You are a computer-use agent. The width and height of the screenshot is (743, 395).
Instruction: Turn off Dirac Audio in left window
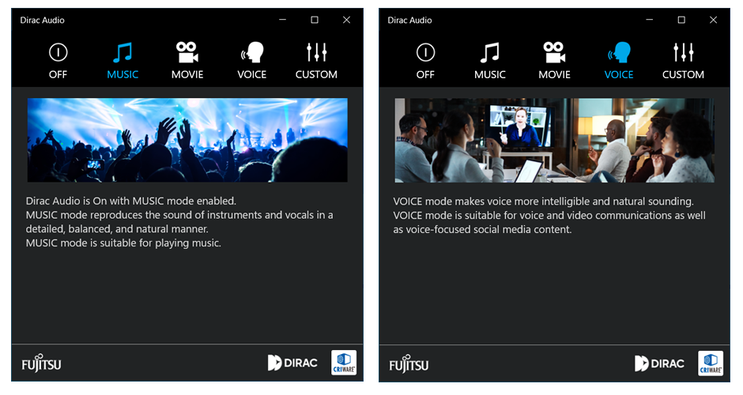pos(58,54)
